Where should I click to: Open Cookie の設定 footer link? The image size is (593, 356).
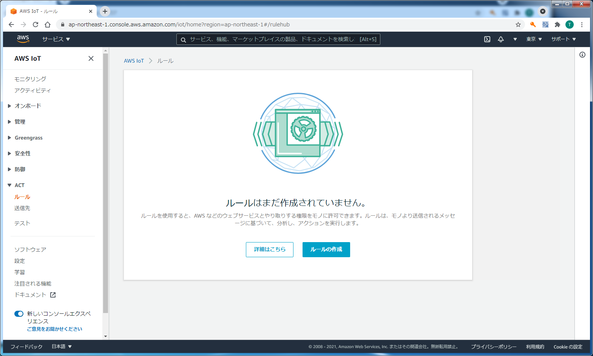(x=568, y=347)
